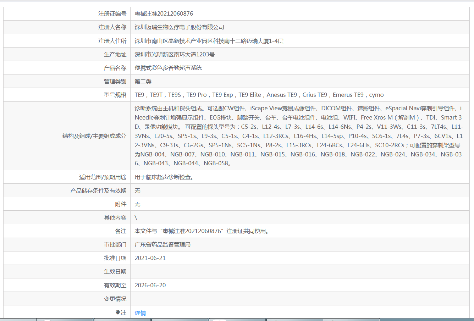474x321 pixels.
Task: Click the 管理类别 label
Action: 115,81
